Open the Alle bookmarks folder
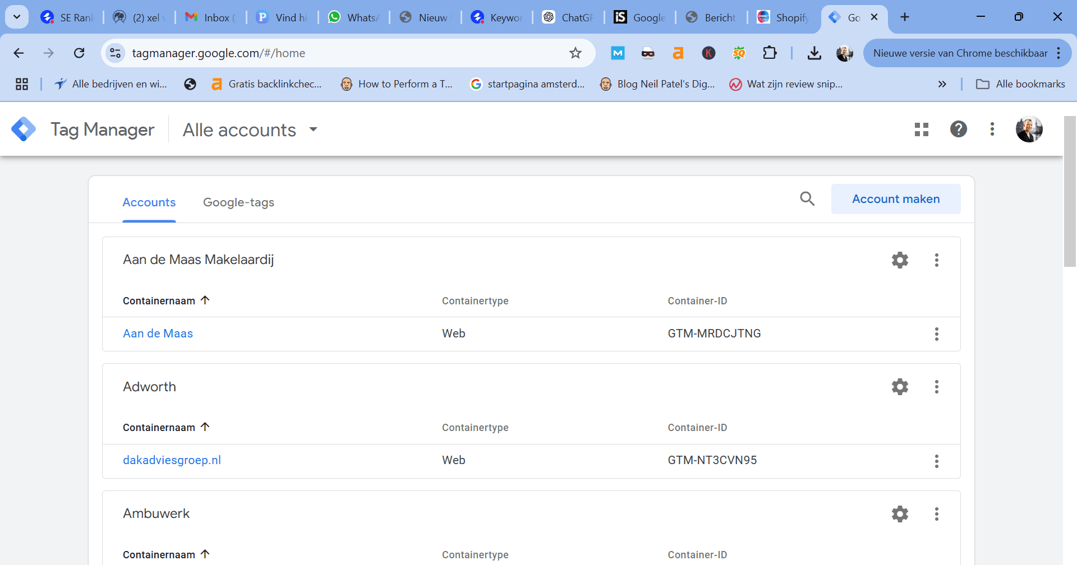 pyautogui.click(x=1020, y=84)
